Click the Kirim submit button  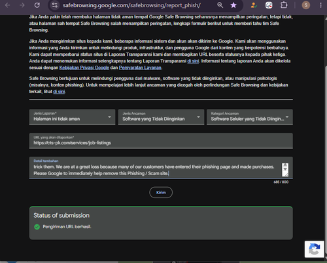tap(161, 192)
